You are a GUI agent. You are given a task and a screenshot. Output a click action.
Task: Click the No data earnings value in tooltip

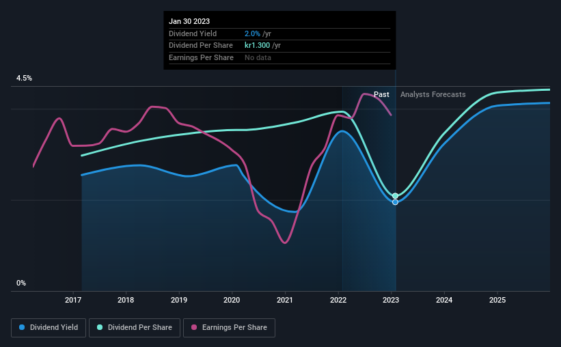tap(258, 57)
